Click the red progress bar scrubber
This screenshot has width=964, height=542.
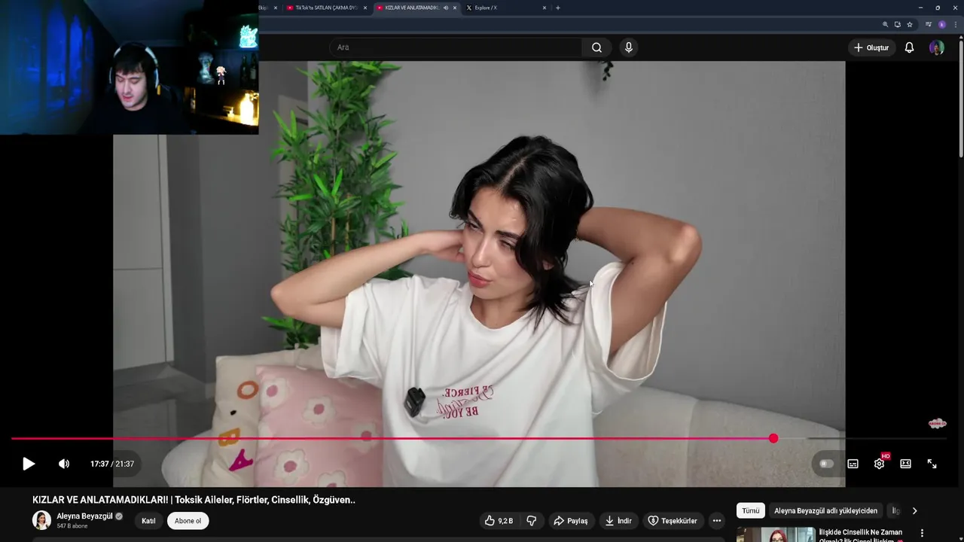tap(773, 438)
